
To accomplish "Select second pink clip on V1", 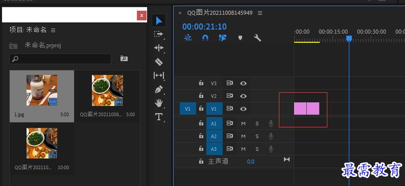I will coord(313,109).
